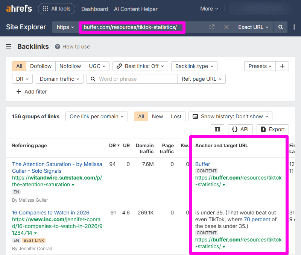
Task: Open the vertical three-dot options menu
Action: tap(294, 27)
